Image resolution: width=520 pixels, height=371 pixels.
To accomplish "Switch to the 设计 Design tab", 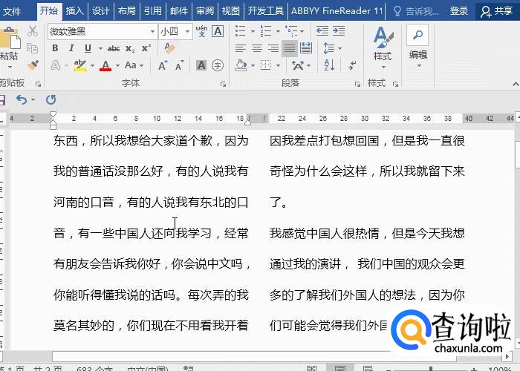I will pos(100,11).
